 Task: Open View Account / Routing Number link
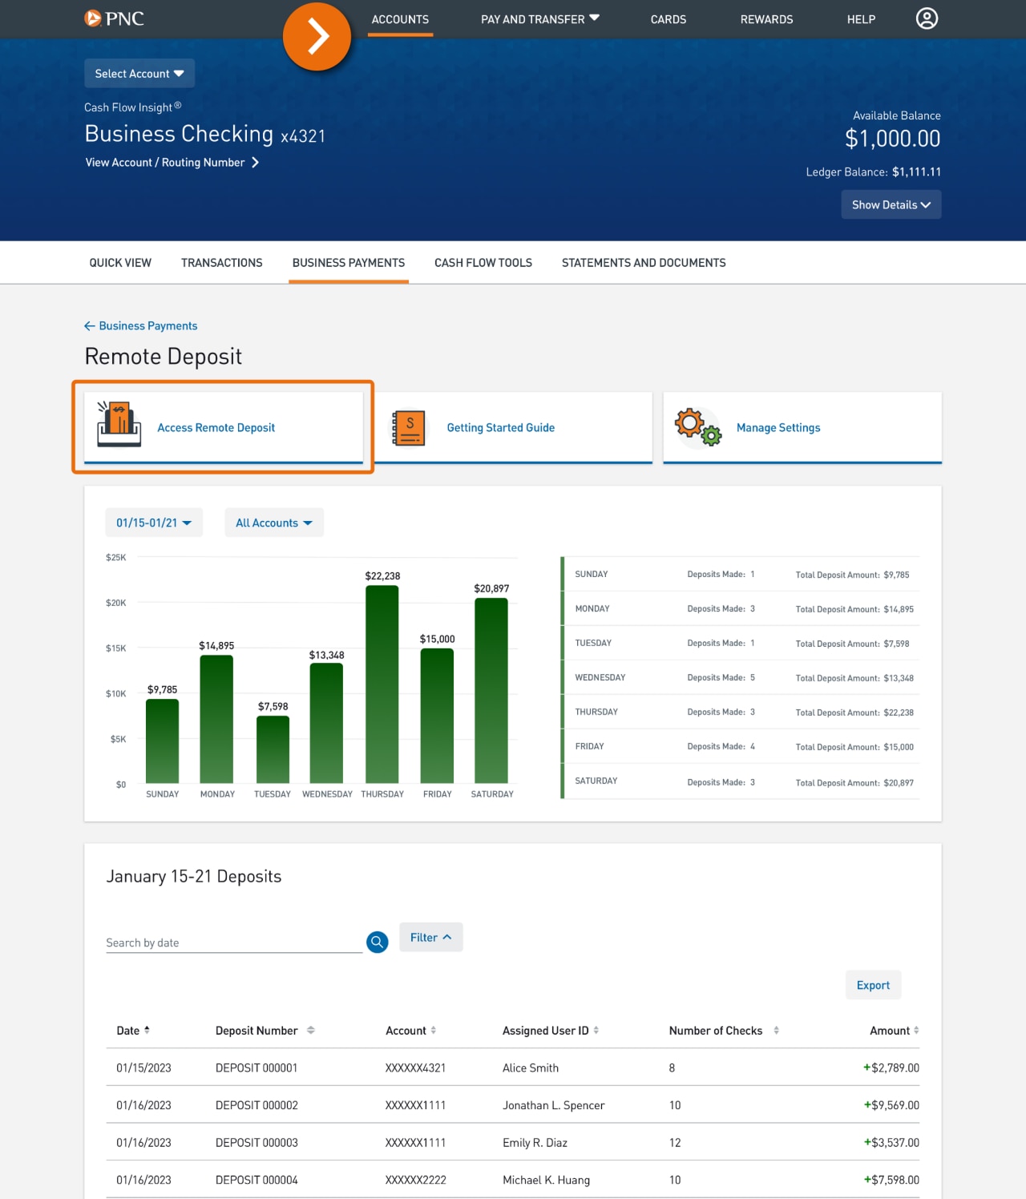[165, 162]
